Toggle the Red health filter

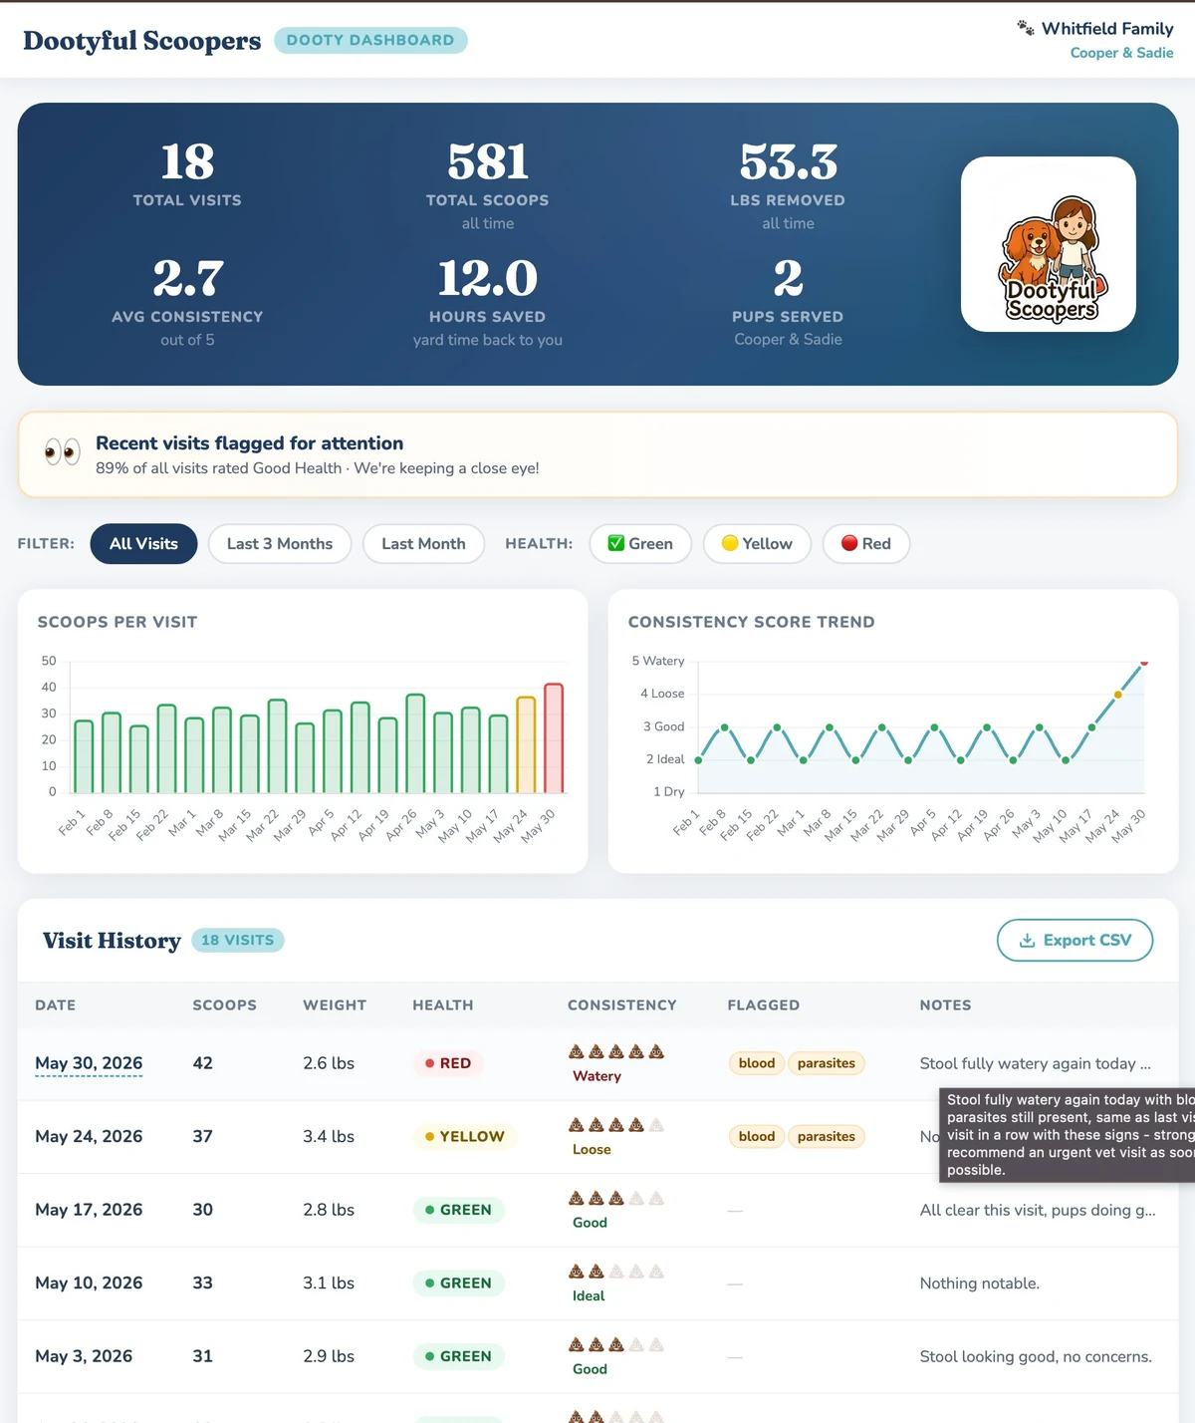866,544
